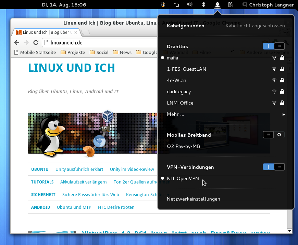This screenshot has width=298, height=245.
Task: Select KIT OpenVPN connection entry
Action: point(183,178)
